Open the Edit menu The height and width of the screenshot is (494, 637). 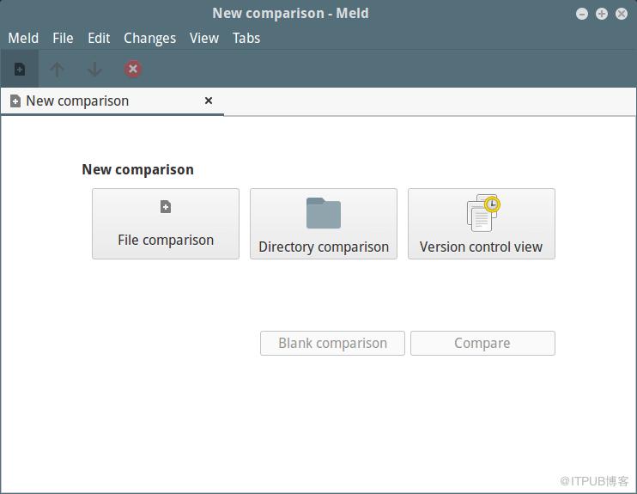(99, 38)
